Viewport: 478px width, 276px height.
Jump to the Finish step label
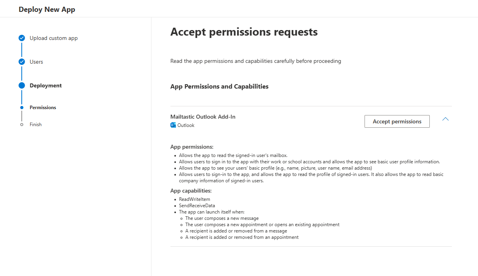tap(36, 125)
